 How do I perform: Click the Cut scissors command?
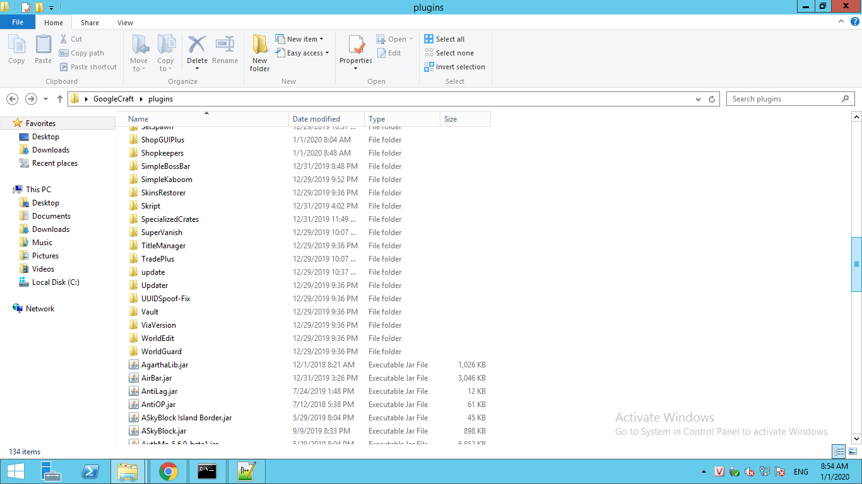[71, 39]
